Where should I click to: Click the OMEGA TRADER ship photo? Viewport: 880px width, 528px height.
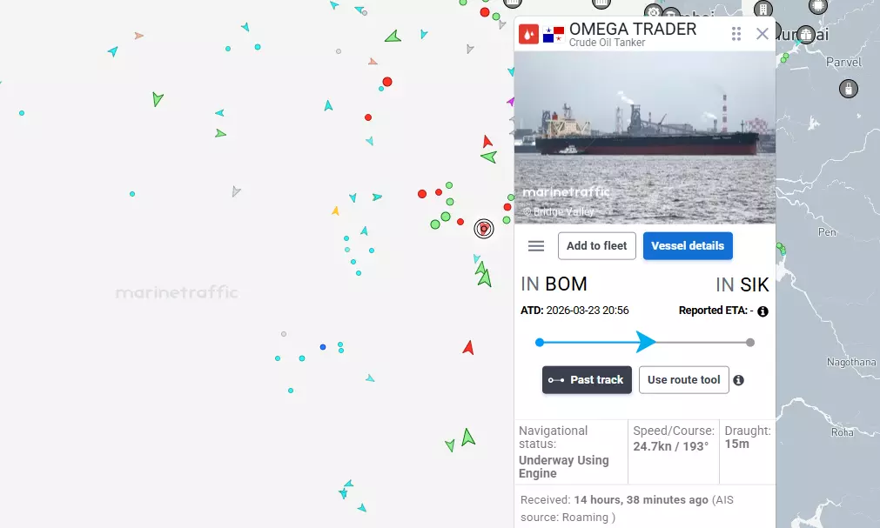tap(645, 137)
